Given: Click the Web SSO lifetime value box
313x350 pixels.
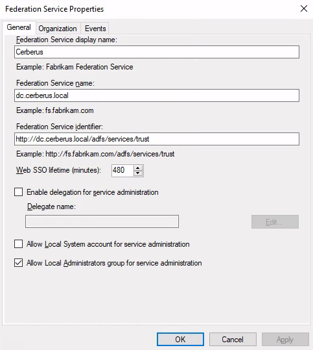Looking at the screenshot, I should pyautogui.click(x=122, y=171).
